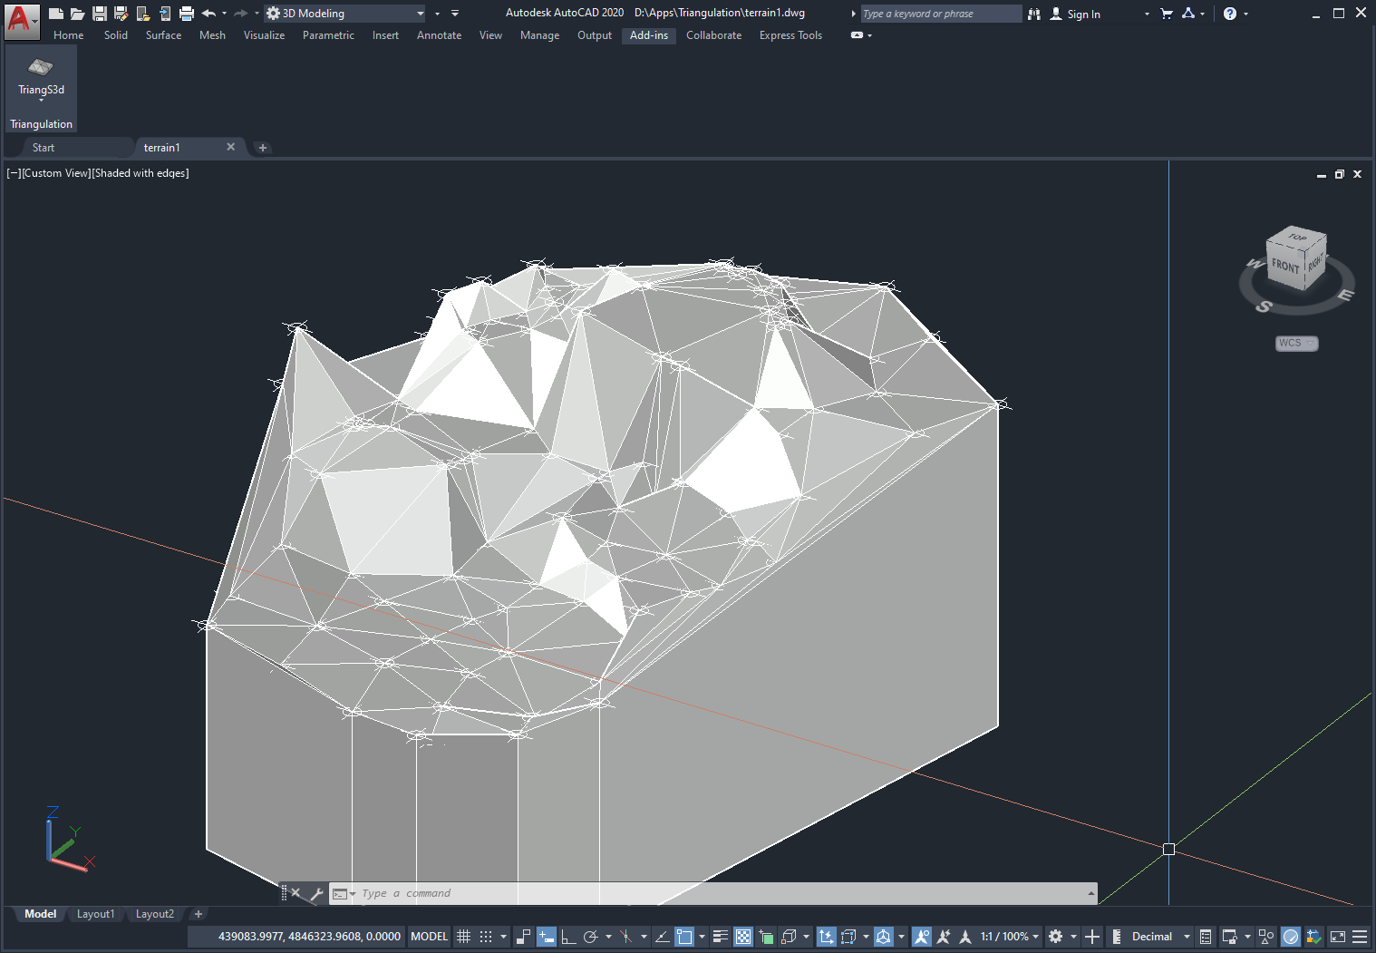Click the TriangS3d triangulation tool icon
The image size is (1376, 953).
coord(41,68)
